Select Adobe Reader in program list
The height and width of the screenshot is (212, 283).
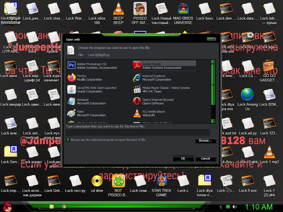pyautogui.click(x=164, y=66)
